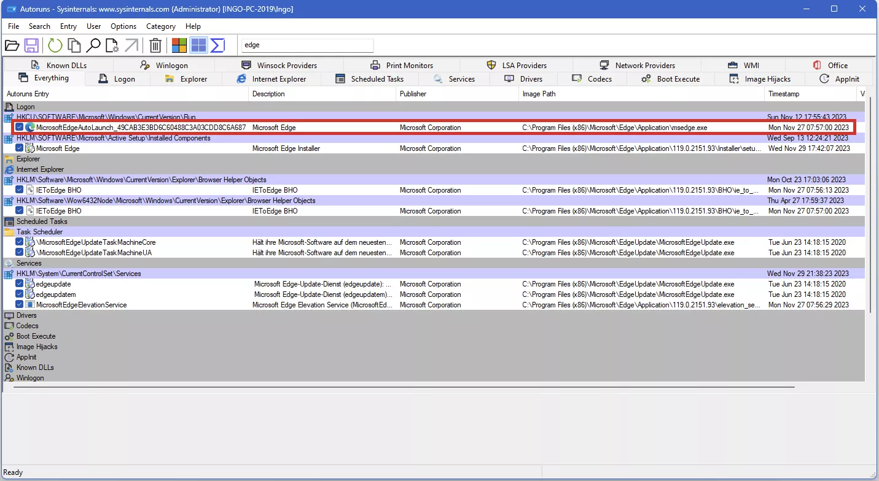The height and width of the screenshot is (481, 879).
Task: Select the Task Scheduler group row
Action: [39, 232]
